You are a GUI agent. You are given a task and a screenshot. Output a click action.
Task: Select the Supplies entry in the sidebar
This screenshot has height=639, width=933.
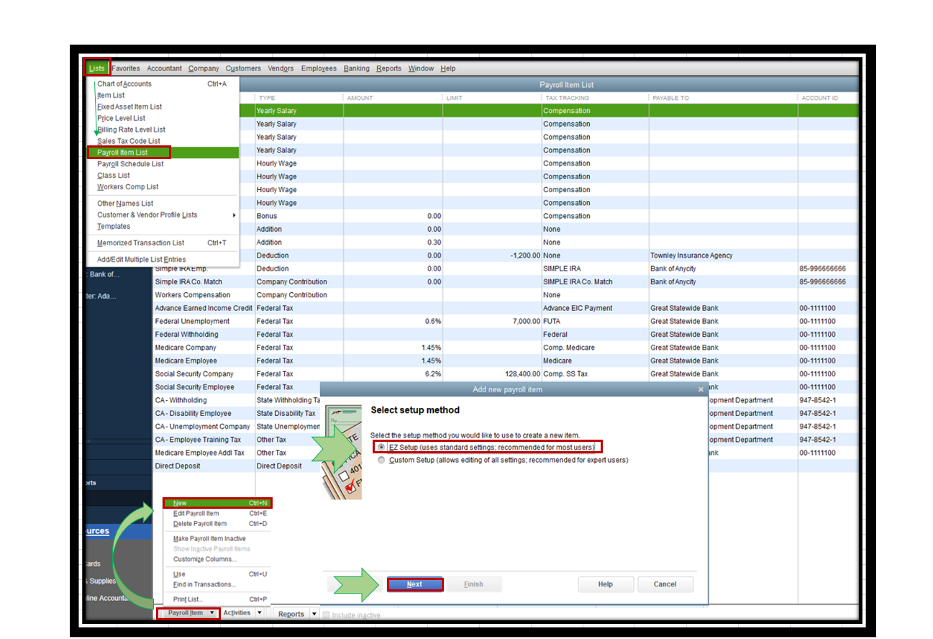(101, 580)
